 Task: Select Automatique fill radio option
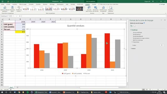click(x=132, y=42)
